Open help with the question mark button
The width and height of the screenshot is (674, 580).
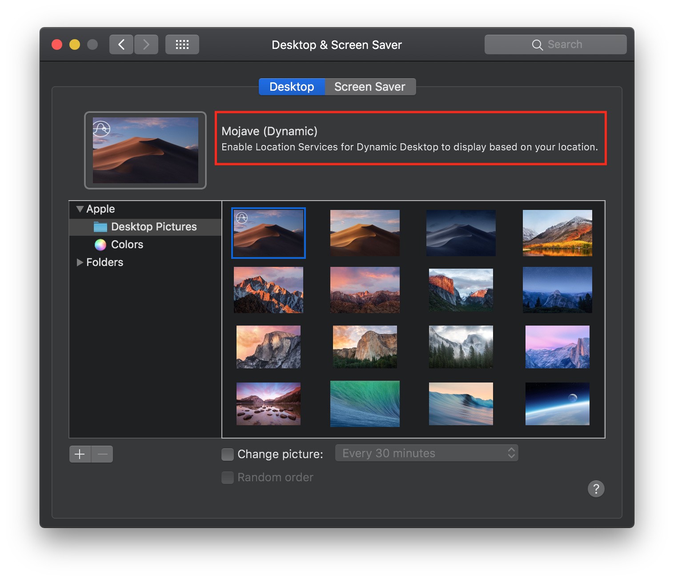click(596, 489)
